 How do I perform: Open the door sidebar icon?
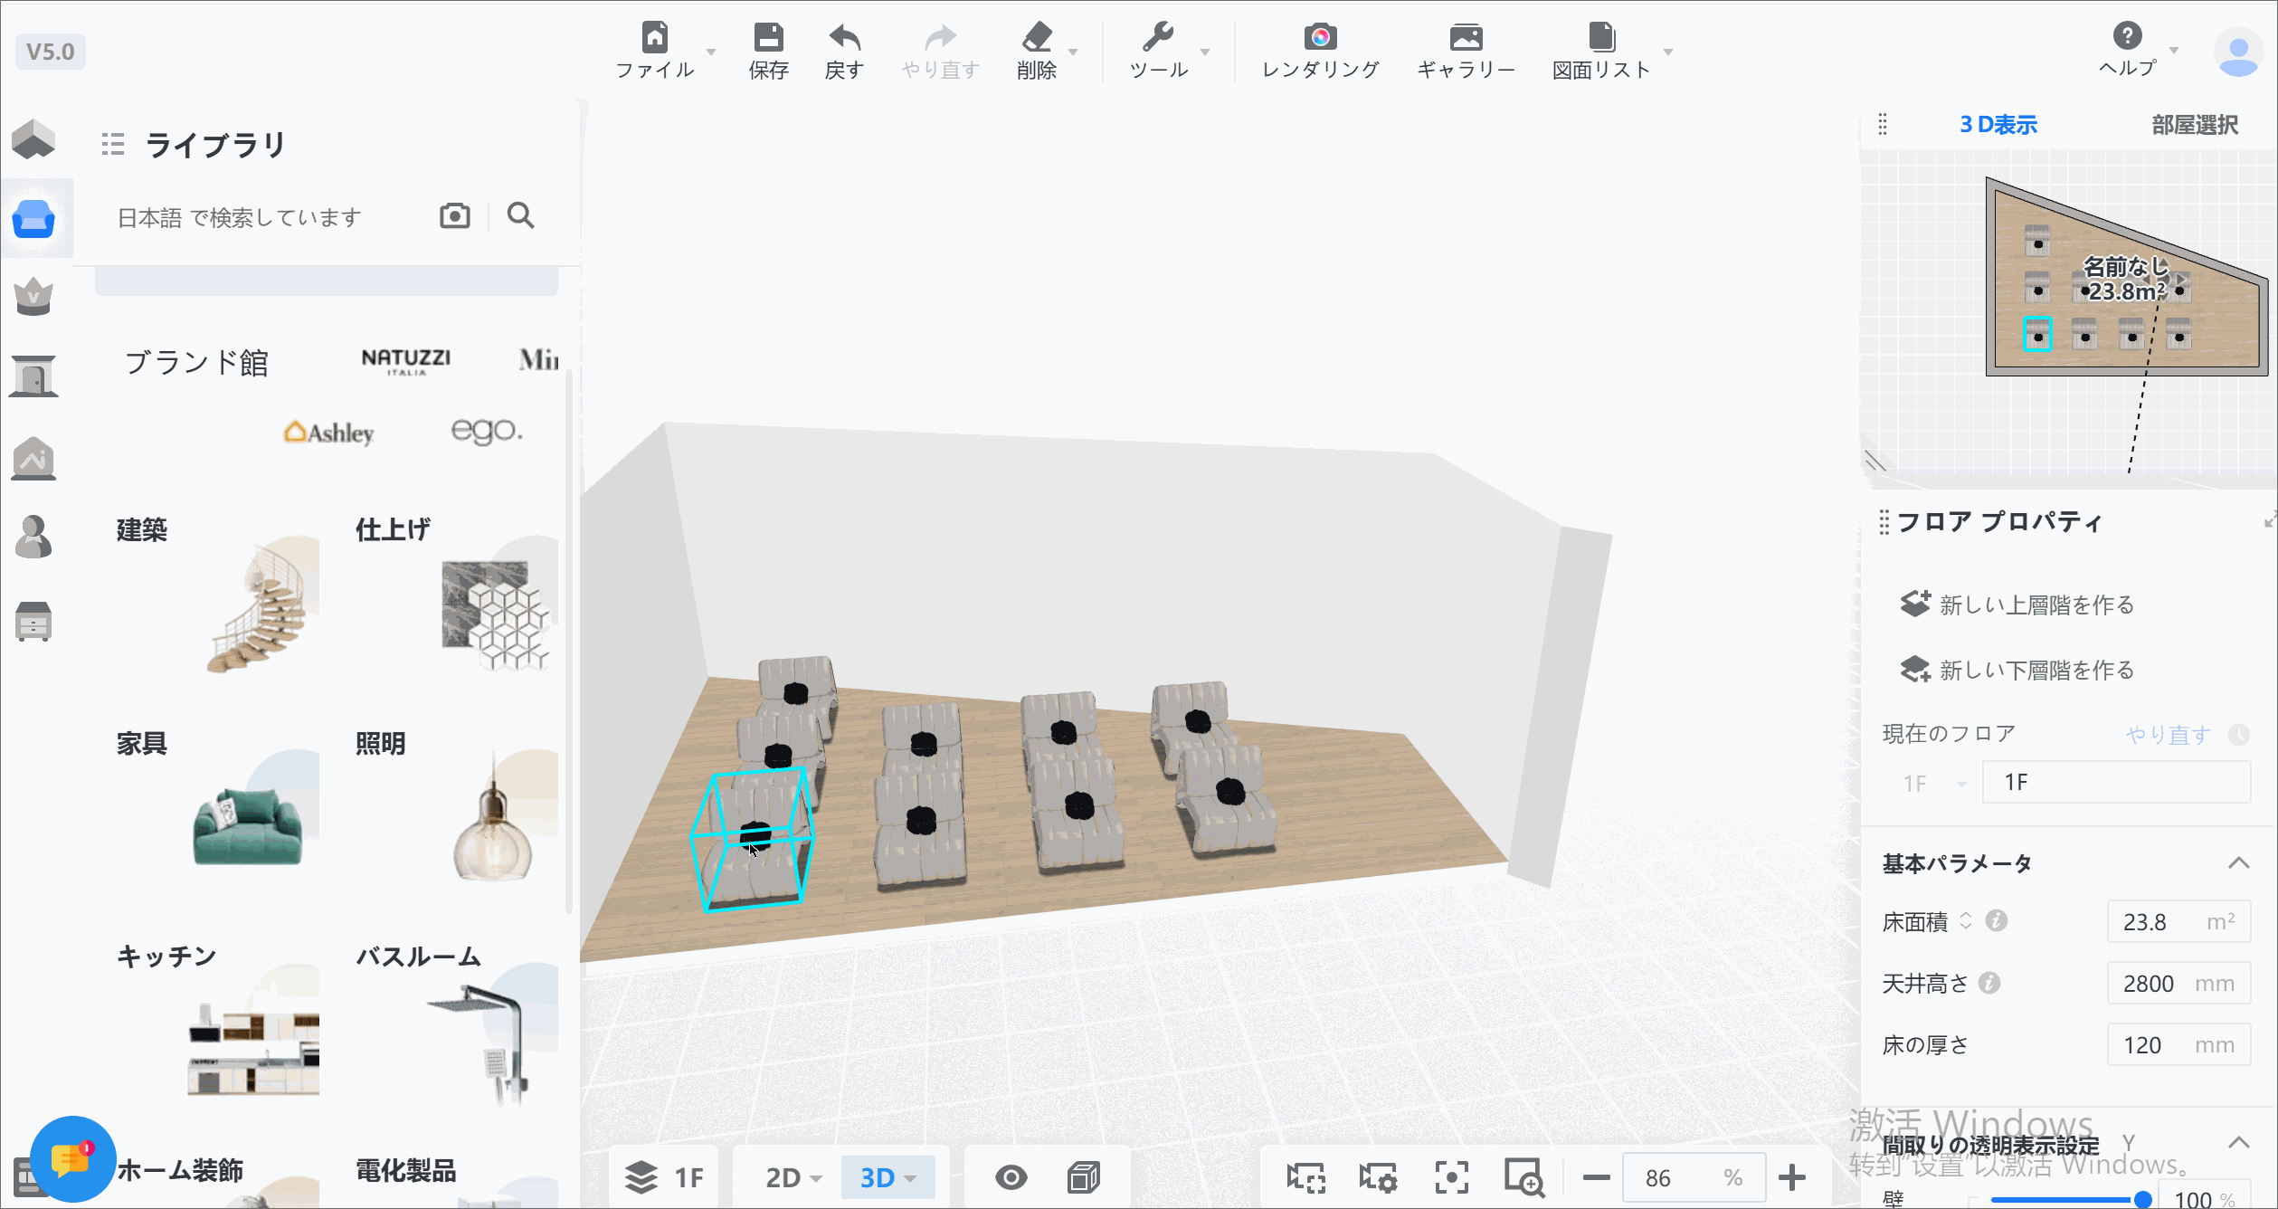coord(34,376)
